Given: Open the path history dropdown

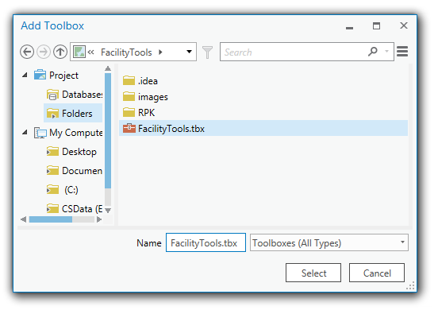Looking at the screenshot, I should coord(189,52).
